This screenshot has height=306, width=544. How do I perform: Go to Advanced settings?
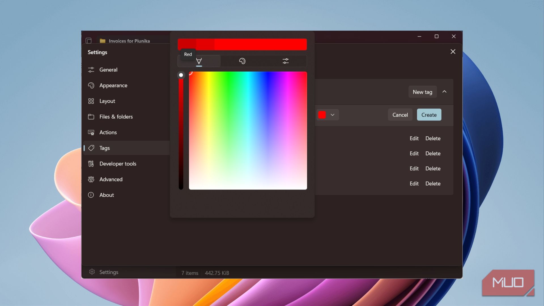pos(127,179)
